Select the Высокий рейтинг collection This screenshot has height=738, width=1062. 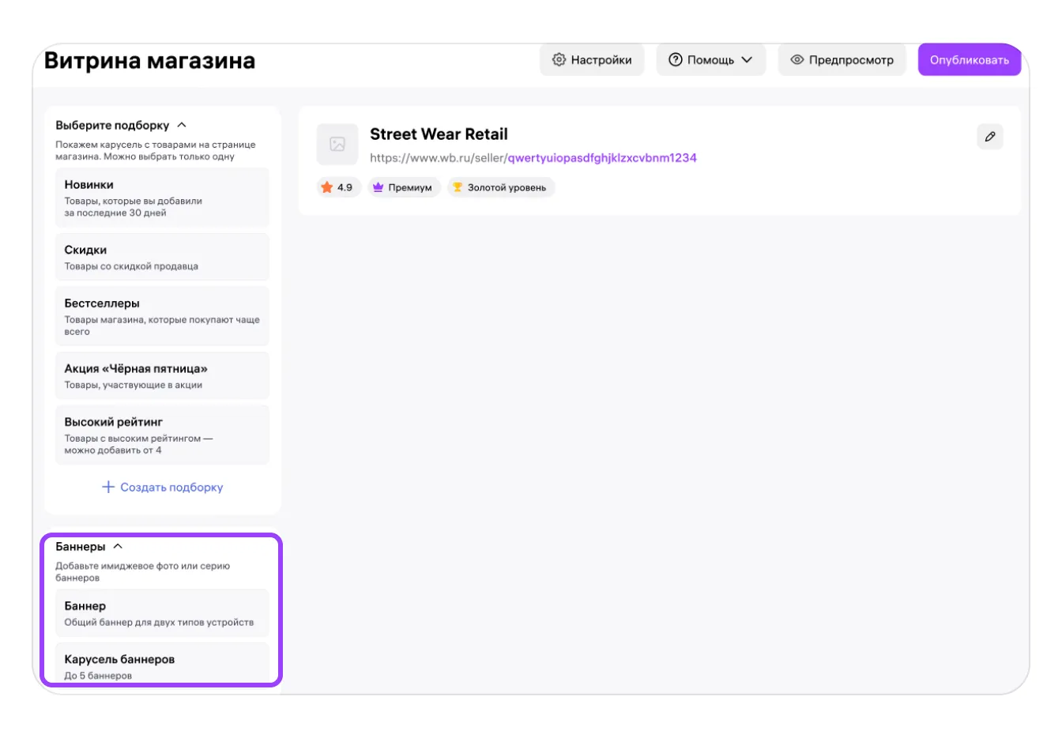pos(162,435)
